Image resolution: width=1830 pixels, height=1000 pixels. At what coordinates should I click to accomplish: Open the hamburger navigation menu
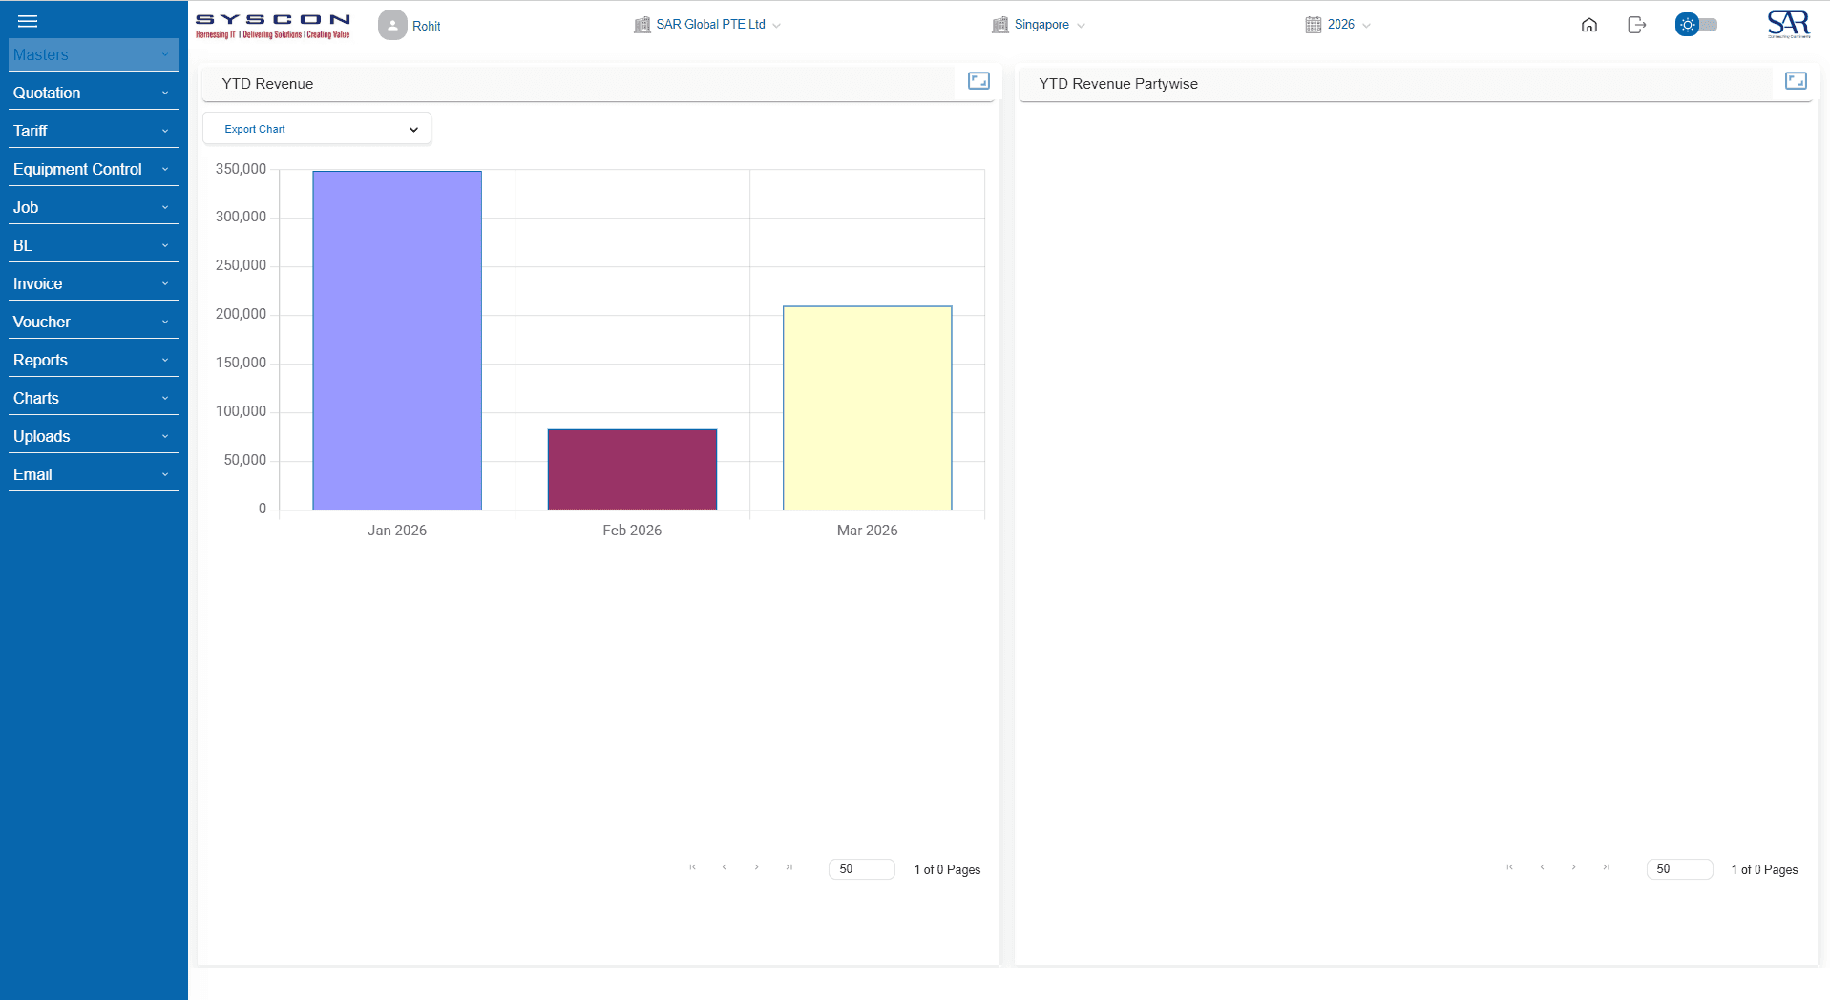pyautogui.click(x=27, y=20)
